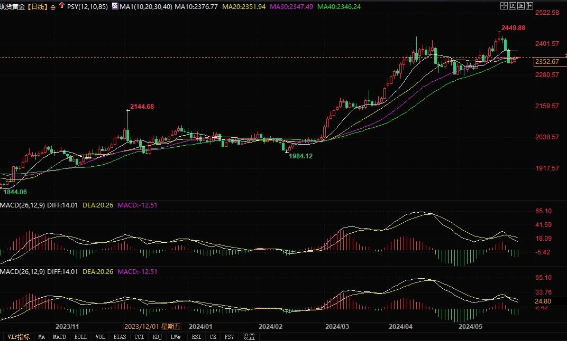Click the 2024/02 date axis label

coord(270,327)
